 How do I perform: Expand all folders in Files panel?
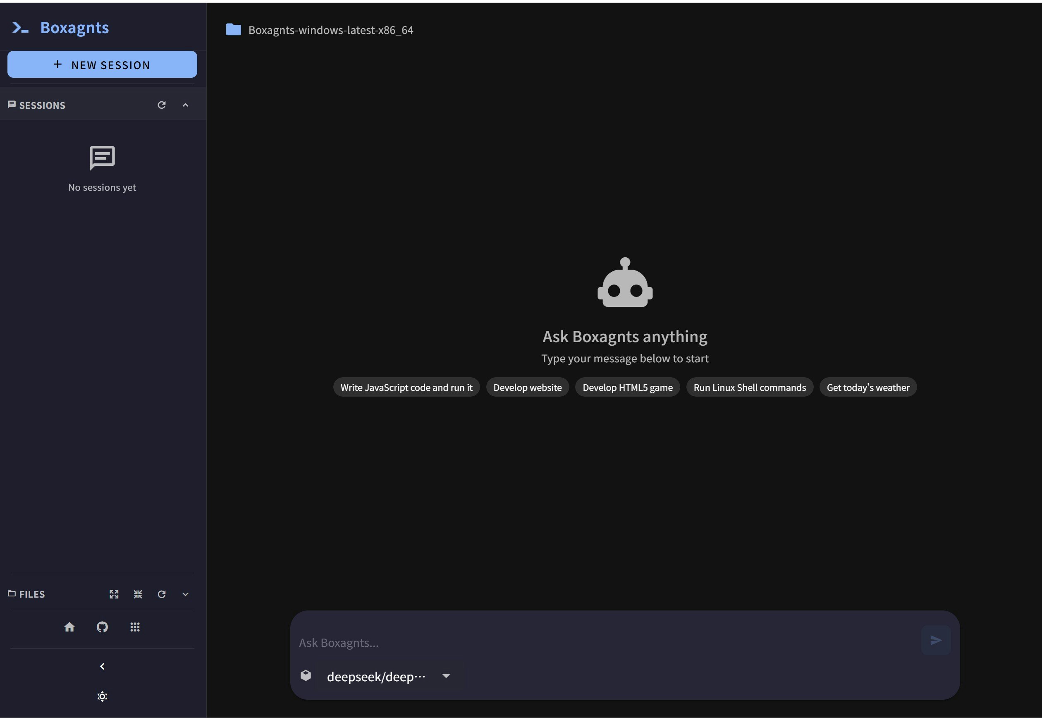click(x=114, y=594)
